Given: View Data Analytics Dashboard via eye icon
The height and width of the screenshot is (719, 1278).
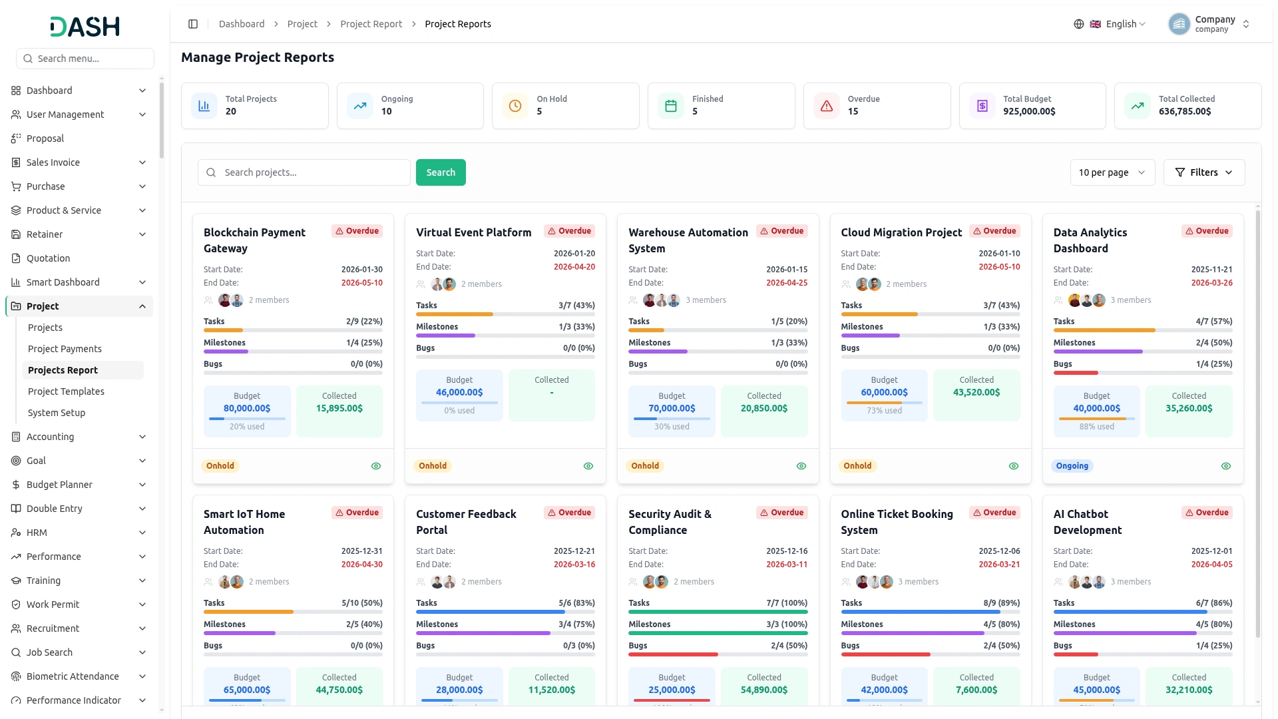Looking at the screenshot, I should pyautogui.click(x=1226, y=466).
